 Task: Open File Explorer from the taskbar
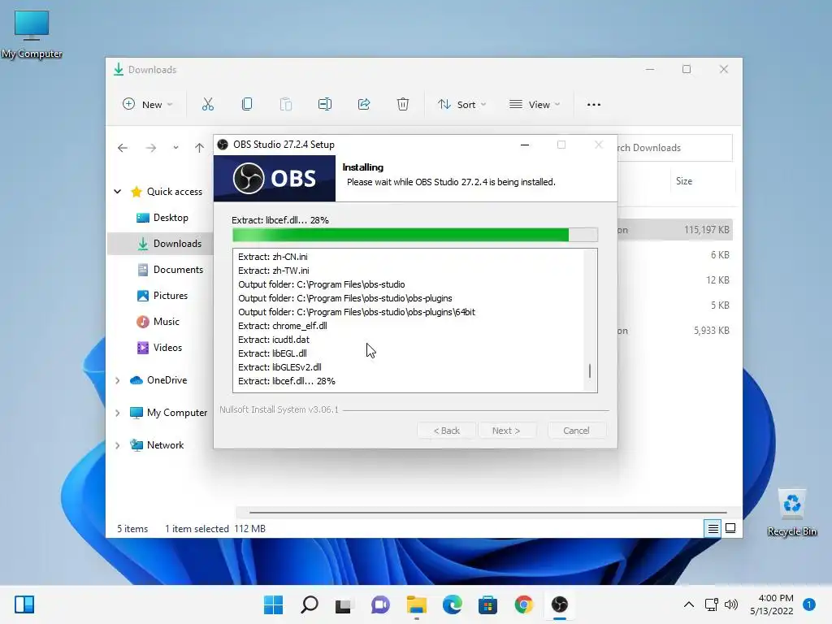(417, 604)
